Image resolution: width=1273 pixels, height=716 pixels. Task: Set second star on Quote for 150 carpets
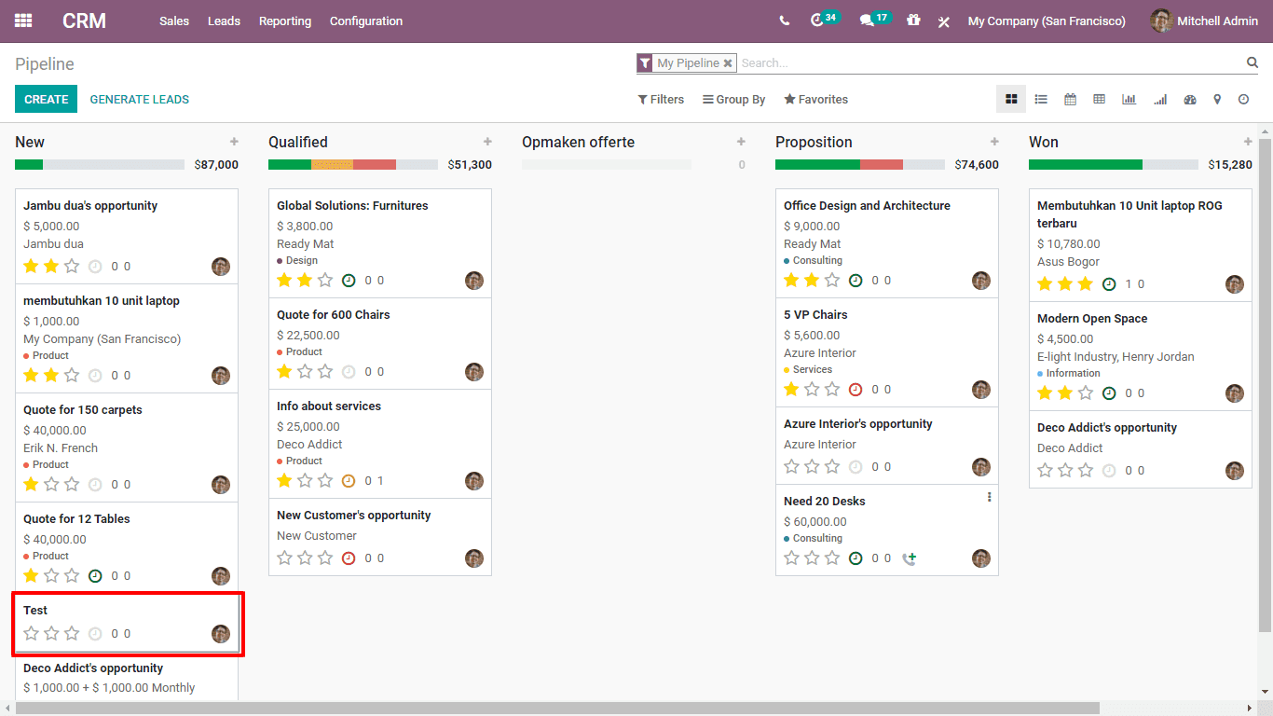point(51,485)
